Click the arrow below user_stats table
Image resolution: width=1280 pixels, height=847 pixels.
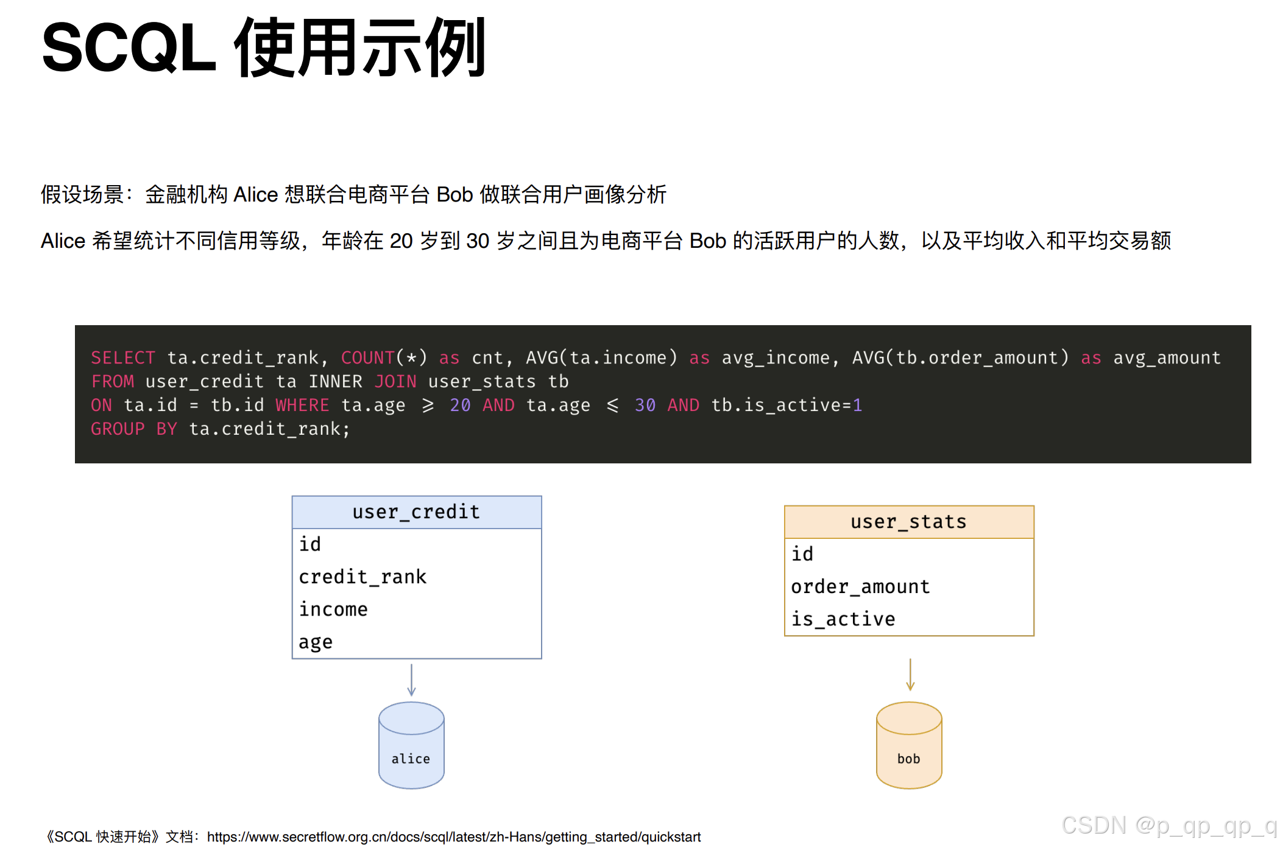pyautogui.click(x=910, y=675)
